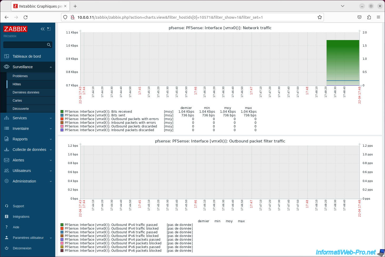Expand the Alertes menu chevron

(51, 160)
